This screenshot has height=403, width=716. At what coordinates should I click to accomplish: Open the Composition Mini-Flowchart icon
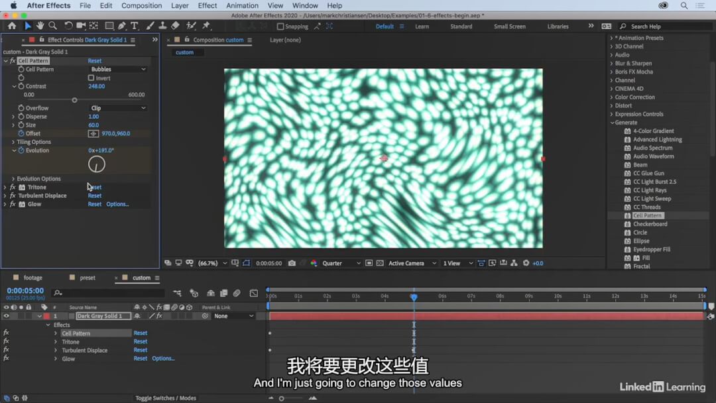[x=177, y=293]
